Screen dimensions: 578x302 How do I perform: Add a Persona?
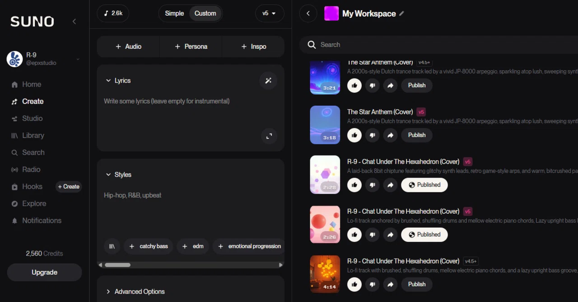pos(191,46)
